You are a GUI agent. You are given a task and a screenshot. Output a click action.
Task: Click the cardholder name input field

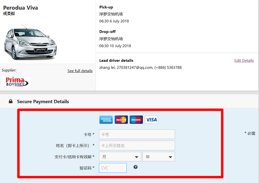pyautogui.click(x=137, y=146)
